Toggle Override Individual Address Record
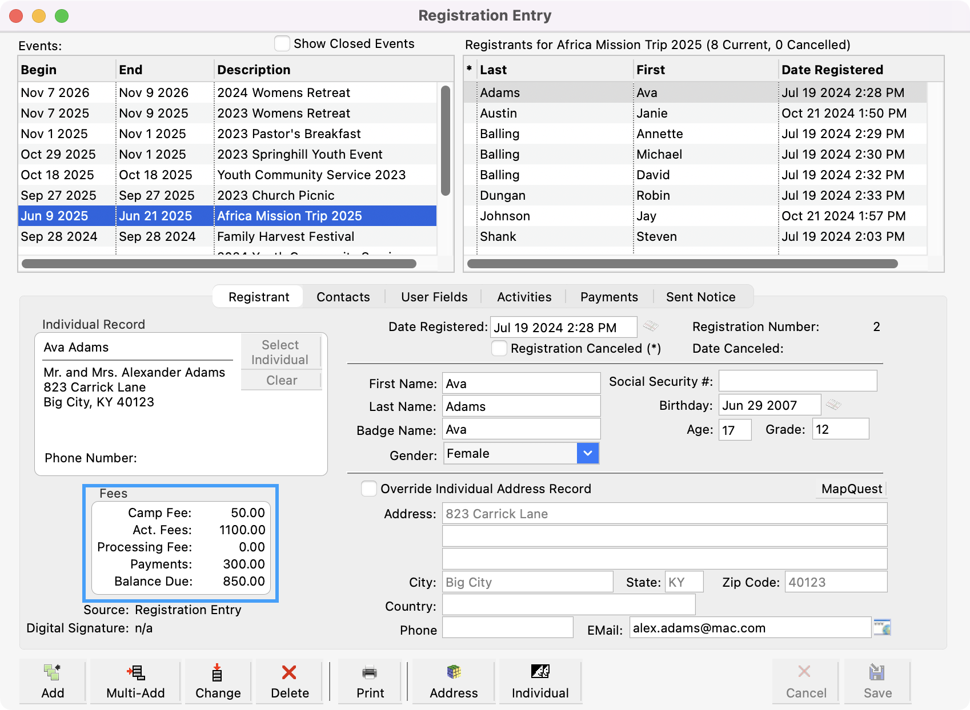970x710 pixels. [369, 489]
